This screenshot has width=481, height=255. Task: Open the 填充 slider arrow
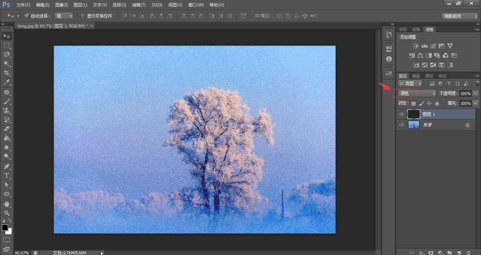pos(476,103)
